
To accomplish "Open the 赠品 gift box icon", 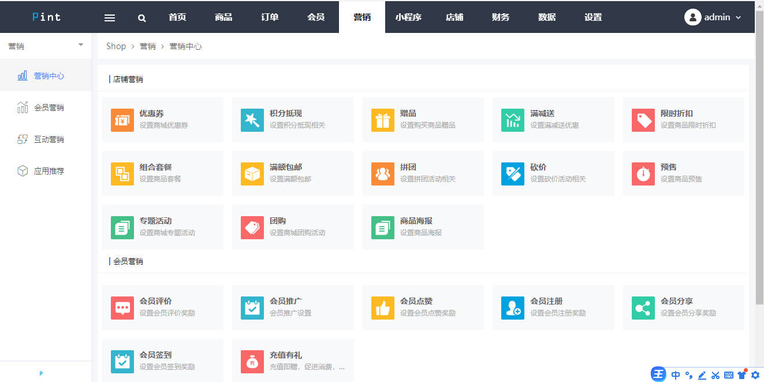I will (383, 120).
